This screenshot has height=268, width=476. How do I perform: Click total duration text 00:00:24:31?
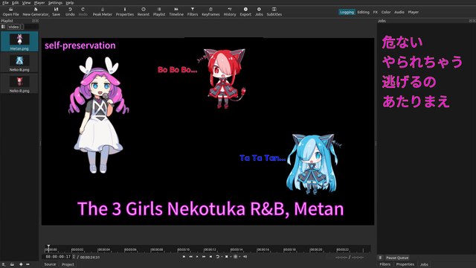(x=90, y=257)
